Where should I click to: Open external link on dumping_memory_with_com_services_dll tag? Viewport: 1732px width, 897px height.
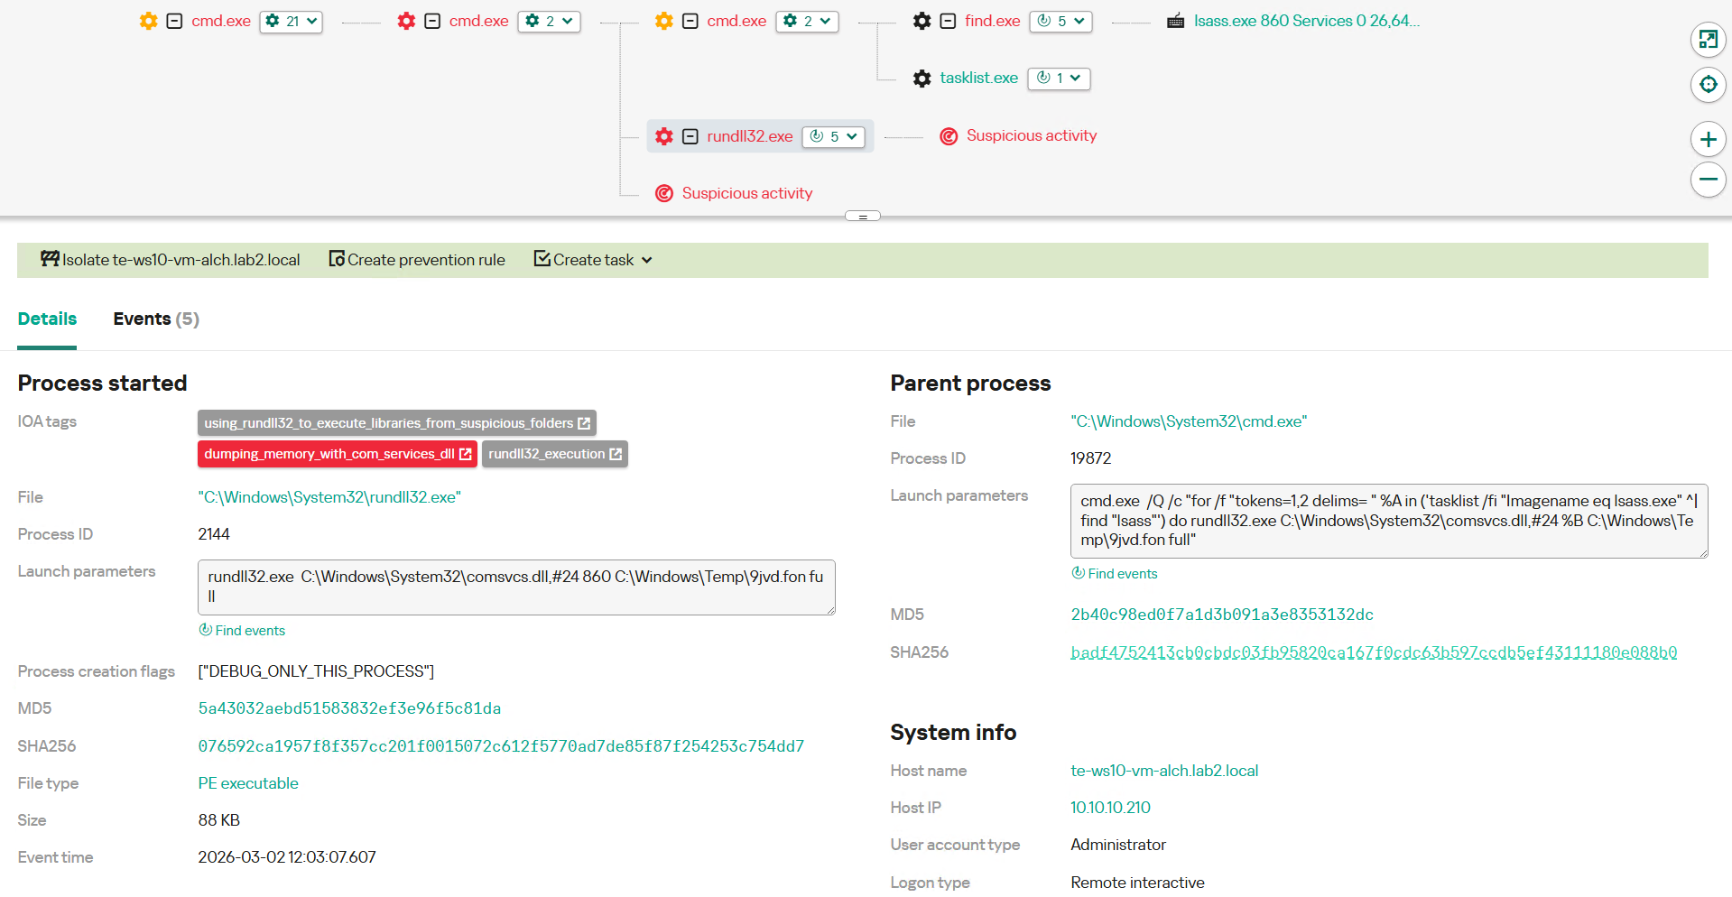(466, 454)
